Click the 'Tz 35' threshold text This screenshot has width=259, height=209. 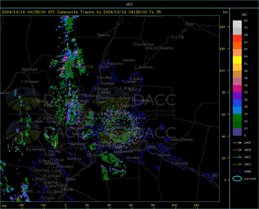pyautogui.click(x=155, y=12)
